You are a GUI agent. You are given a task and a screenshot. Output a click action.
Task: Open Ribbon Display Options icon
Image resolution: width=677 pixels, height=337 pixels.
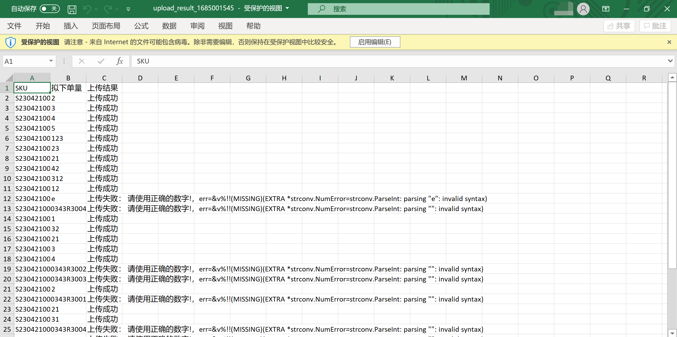pyautogui.click(x=606, y=9)
